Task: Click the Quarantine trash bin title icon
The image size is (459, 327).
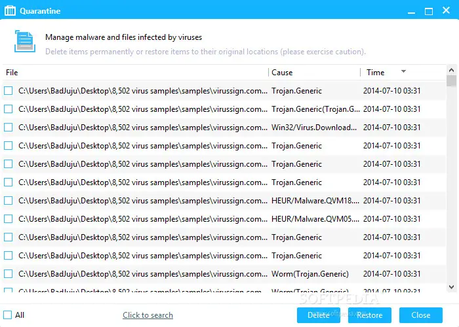Action: [x=10, y=11]
